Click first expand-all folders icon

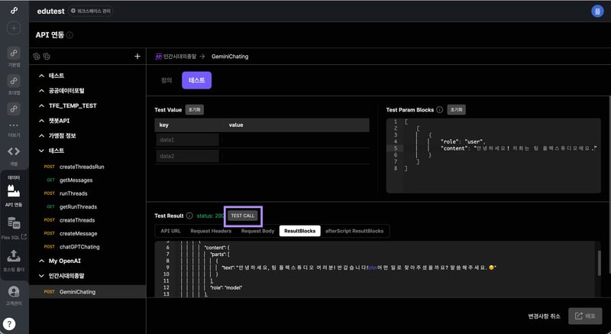pyautogui.click(x=37, y=57)
